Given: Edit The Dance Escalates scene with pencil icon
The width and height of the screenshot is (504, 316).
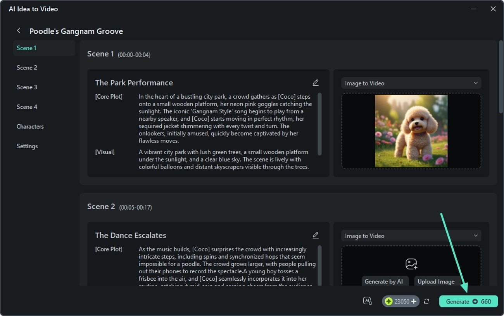Looking at the screenshot, I should (x=316, y=235).
